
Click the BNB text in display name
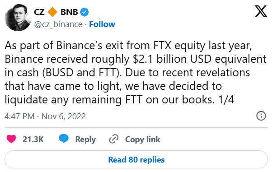[x=69, y=12]
